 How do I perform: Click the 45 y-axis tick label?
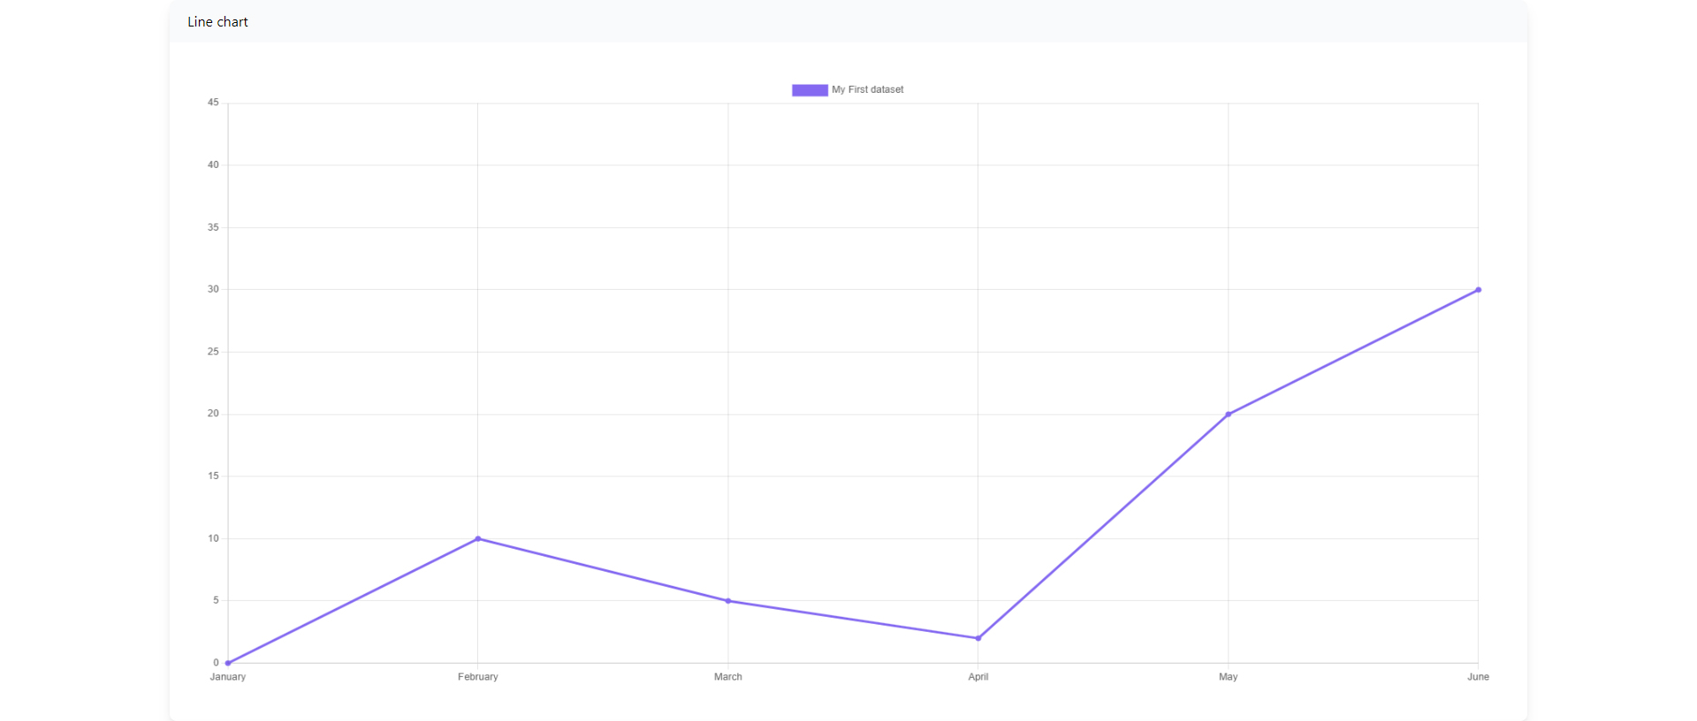click(x=213, y=102)
